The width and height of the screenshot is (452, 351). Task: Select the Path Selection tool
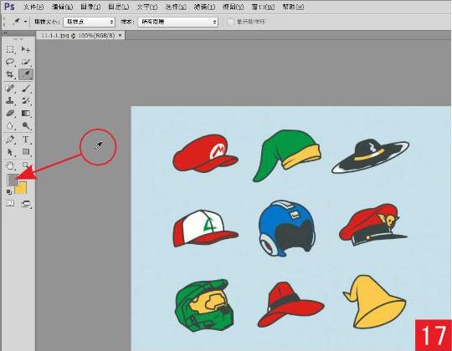click(10, 152)
